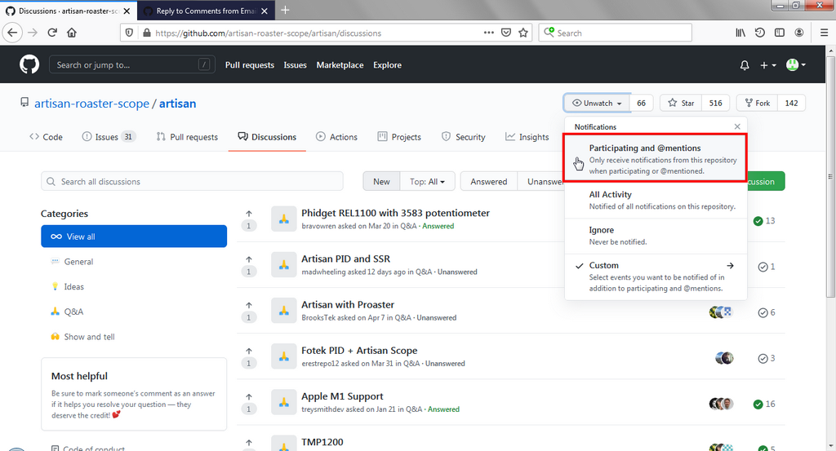Open the Code tab
This screenshot has width=836, height=451.
coord(46,137)
